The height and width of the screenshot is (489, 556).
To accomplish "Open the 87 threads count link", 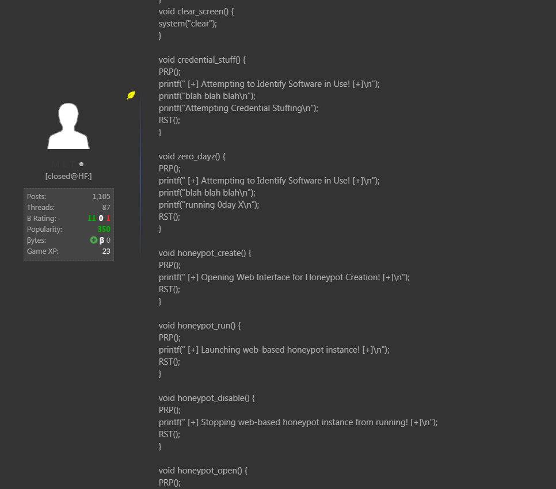I will 106,208.
